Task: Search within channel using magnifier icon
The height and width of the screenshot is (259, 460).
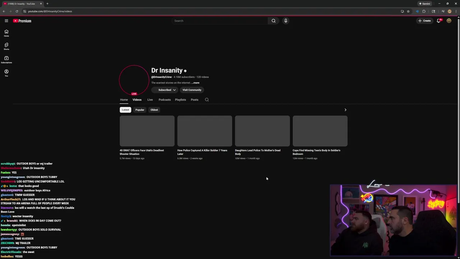Action: [207, 100]
